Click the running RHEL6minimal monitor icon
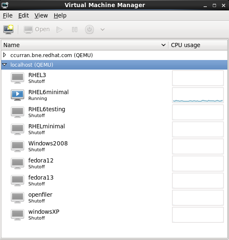 pos(18,95)
